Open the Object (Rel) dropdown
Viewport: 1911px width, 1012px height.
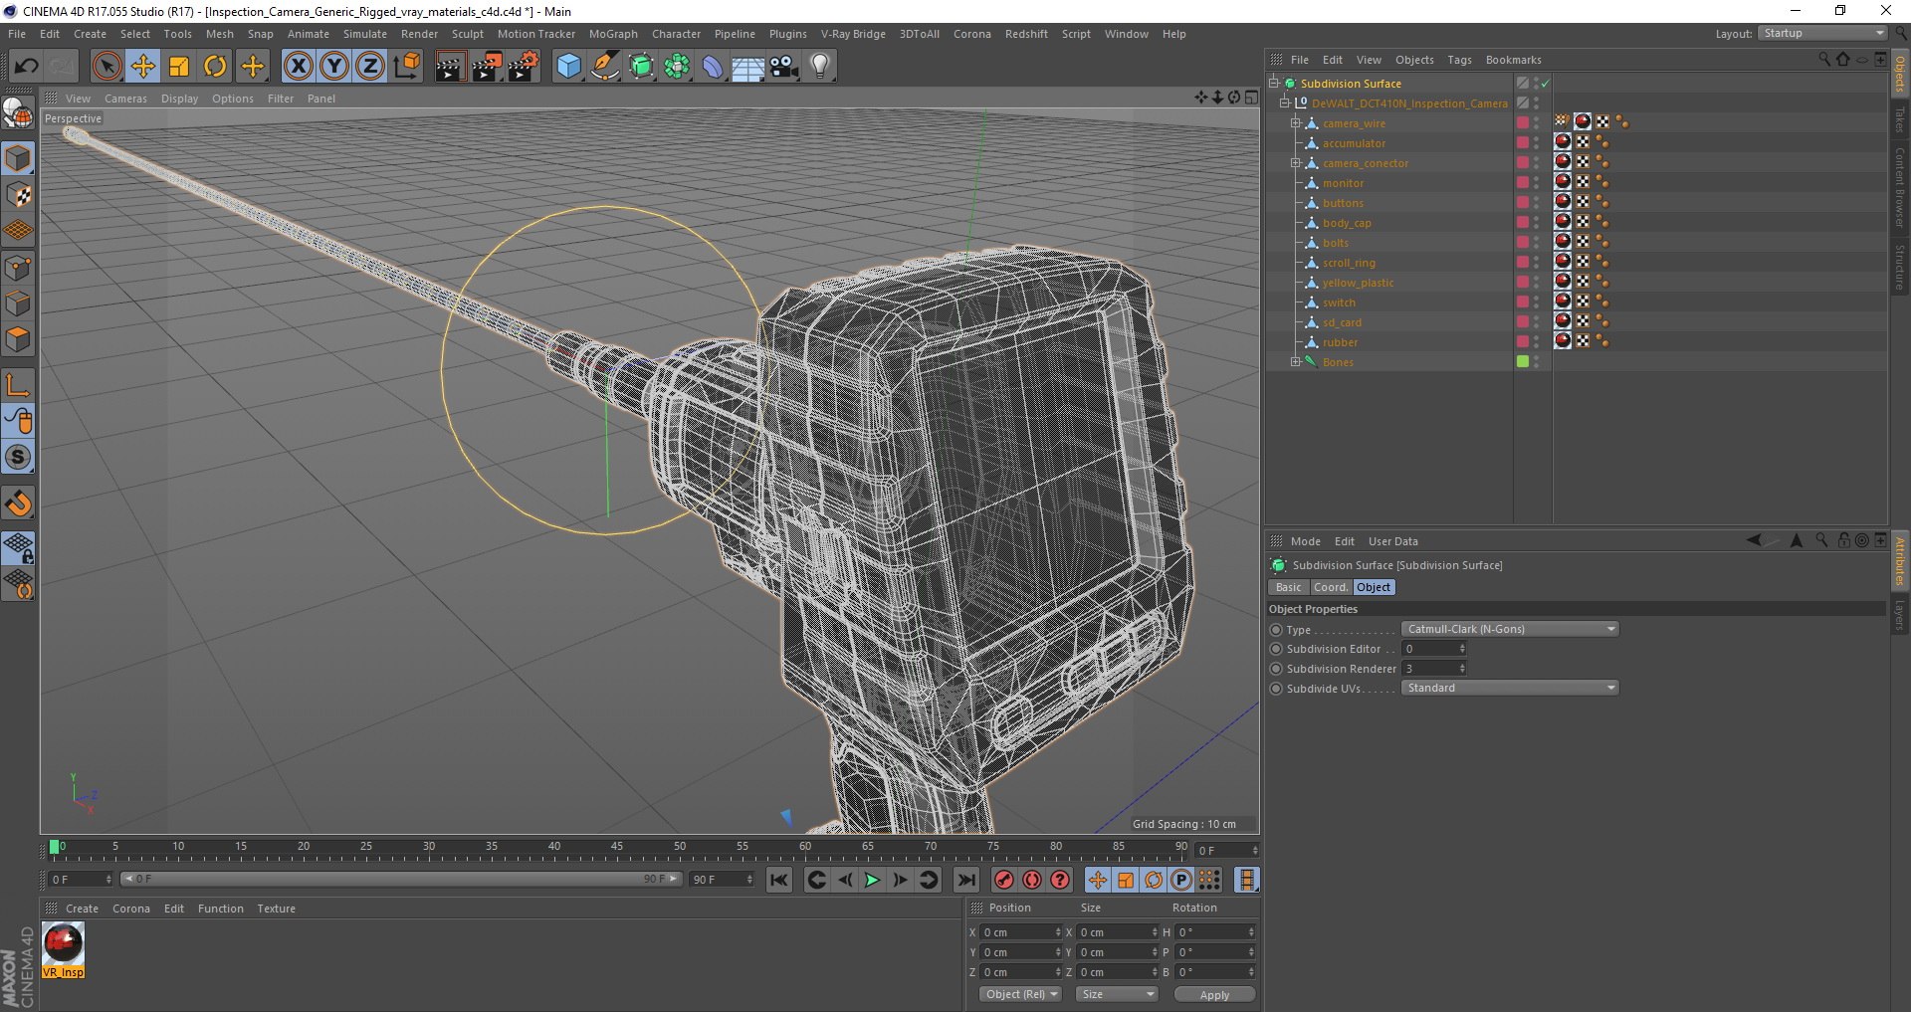pos(1020,994)
